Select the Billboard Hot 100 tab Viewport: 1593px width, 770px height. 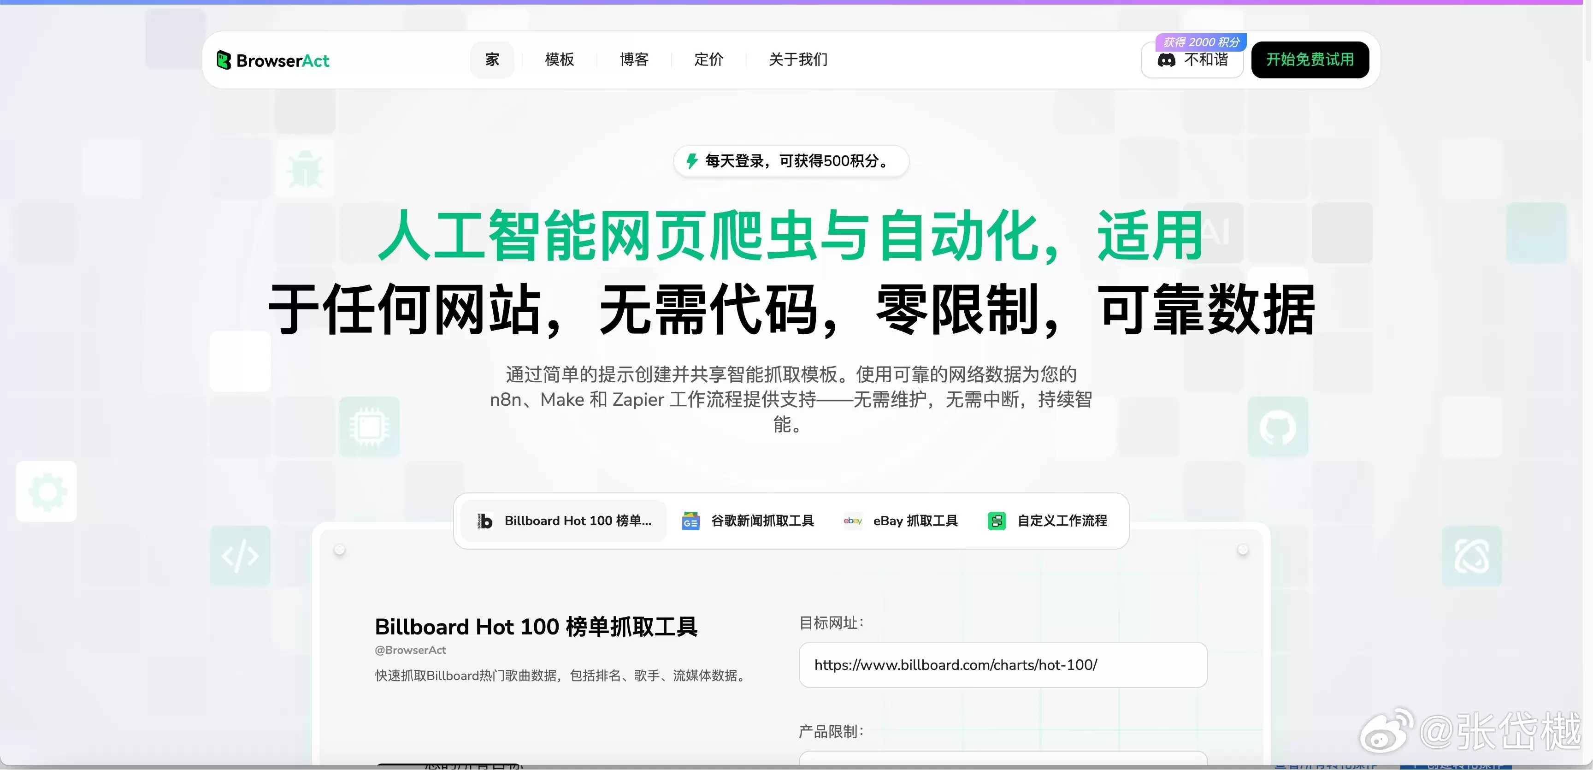pyautogui.click(x=564, y=521)
